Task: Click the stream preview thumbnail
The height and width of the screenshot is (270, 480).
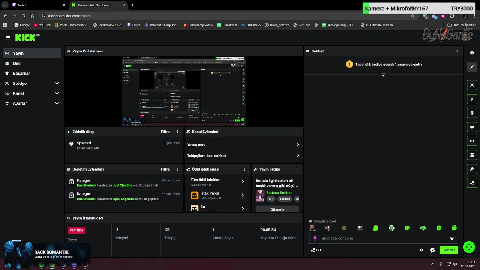Action: pos(184,91)
